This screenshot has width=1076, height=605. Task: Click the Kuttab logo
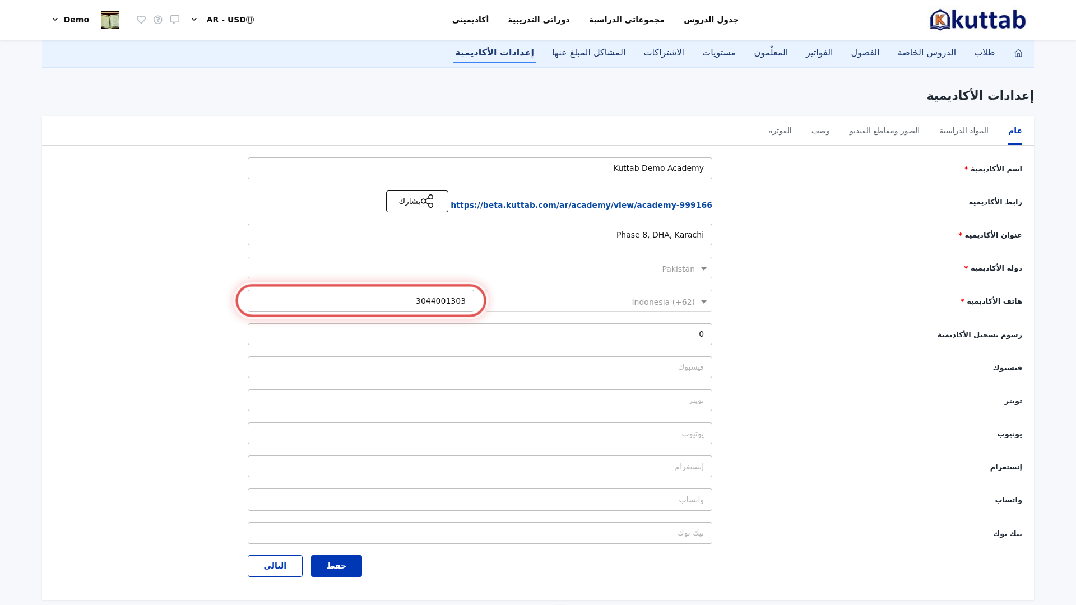pyautogui.click(x=978, y=20)
